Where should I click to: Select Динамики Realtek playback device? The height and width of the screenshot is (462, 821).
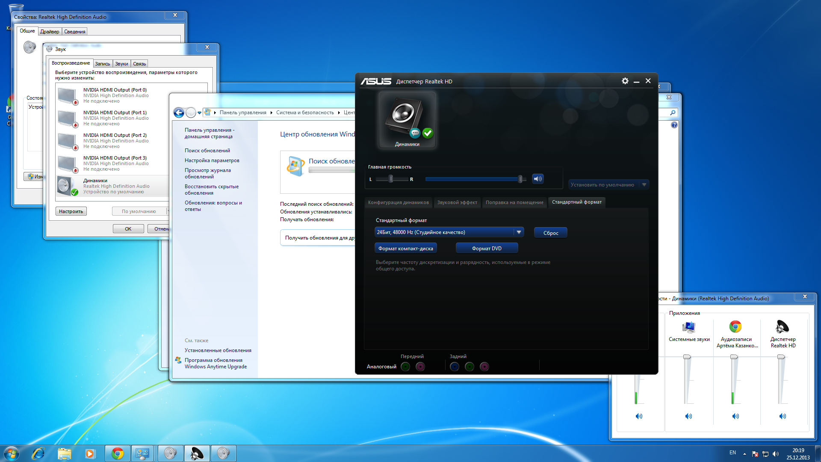(x=112, y=186)
